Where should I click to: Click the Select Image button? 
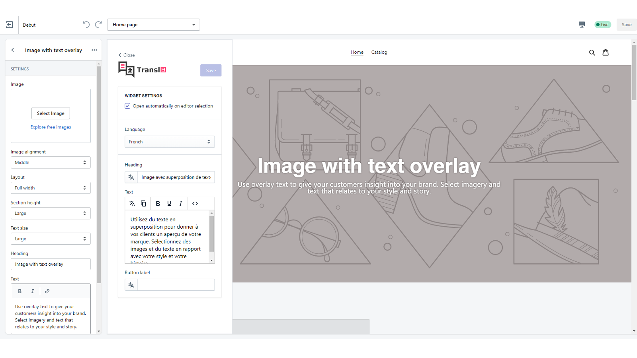click(51, 113)
